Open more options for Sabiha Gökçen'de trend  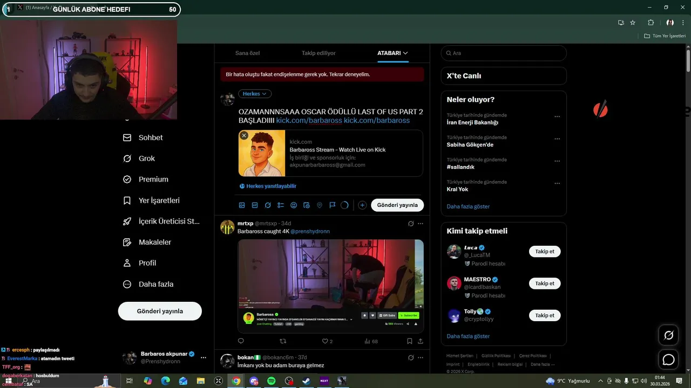[x=557, y=139]
